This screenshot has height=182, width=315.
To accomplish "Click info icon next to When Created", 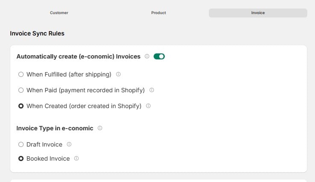I will pyautogui.click(x=148, y=106).
